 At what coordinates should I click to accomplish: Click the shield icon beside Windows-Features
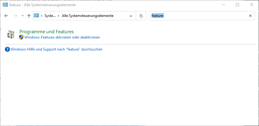(x=21, y=37)
